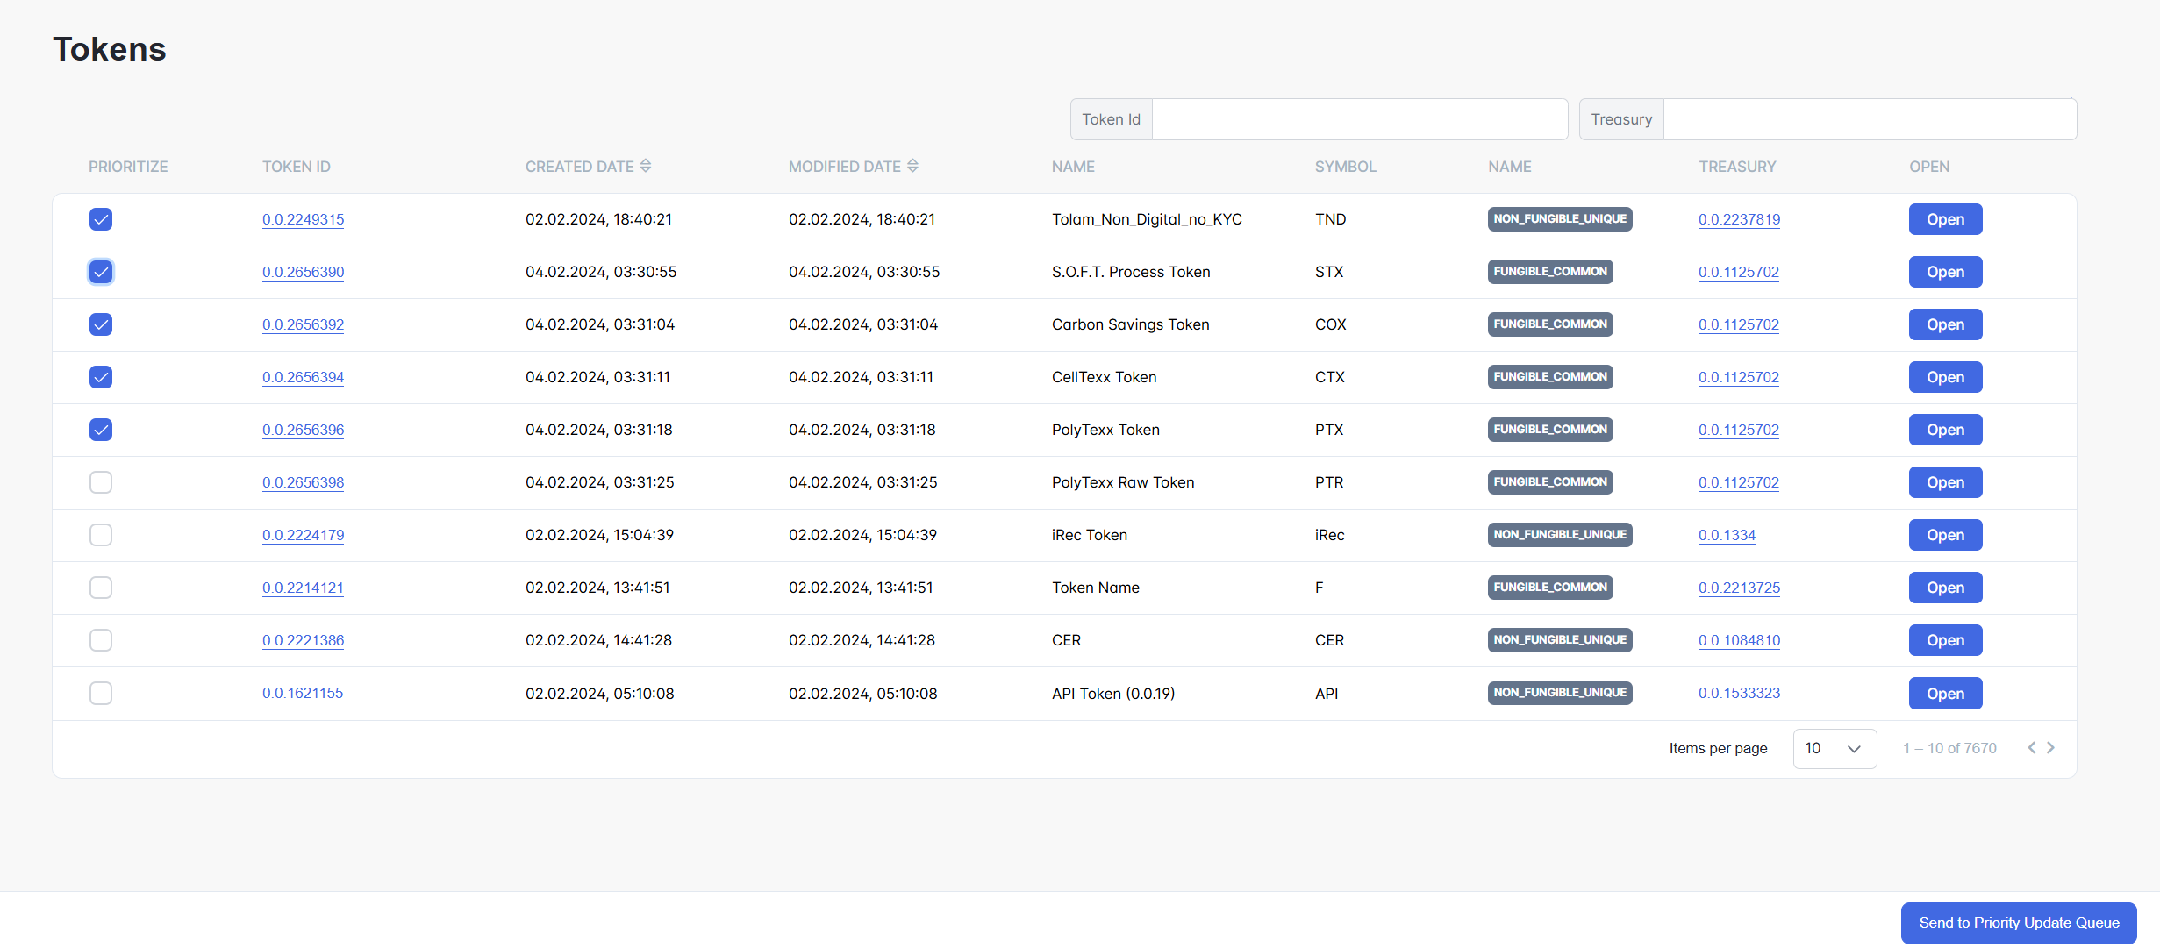
Task: Uncheck prioritize for S.O.F.T. Process Token
Action: point(101,272)
